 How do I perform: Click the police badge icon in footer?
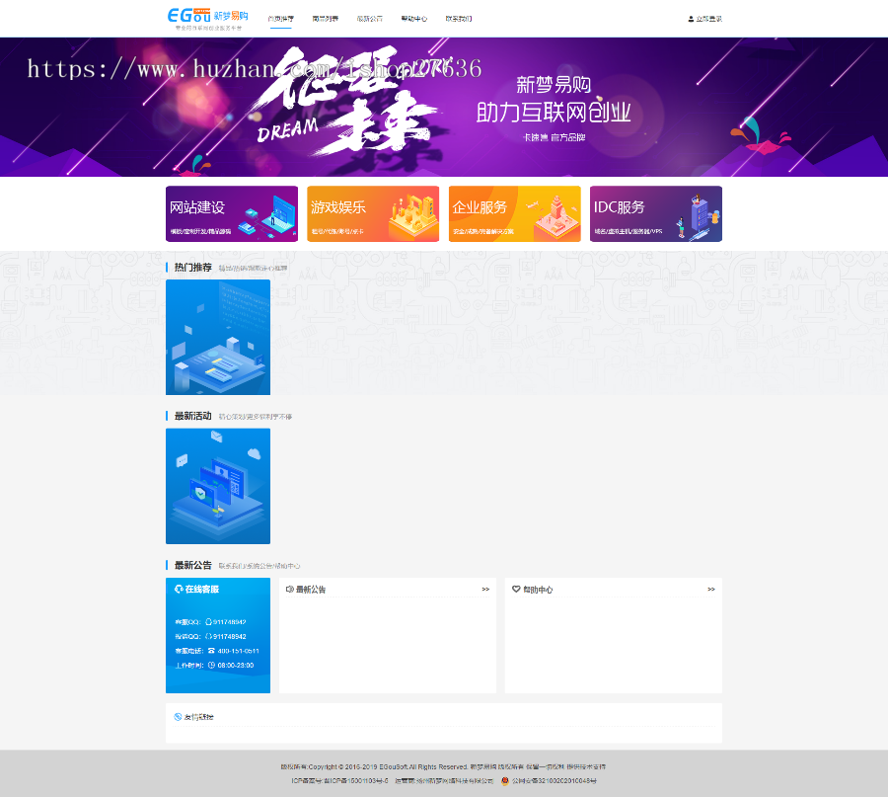505,780
